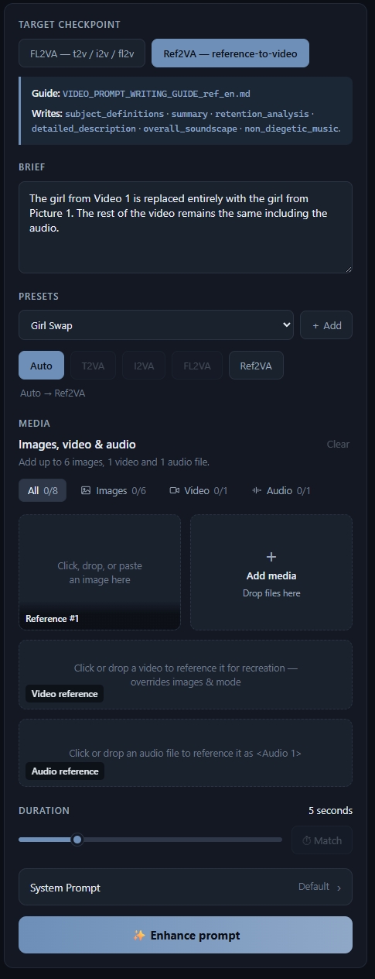The image size is (375, 979).
Task: Click the 'Video reference' label
Action: [x=64, y=694]
